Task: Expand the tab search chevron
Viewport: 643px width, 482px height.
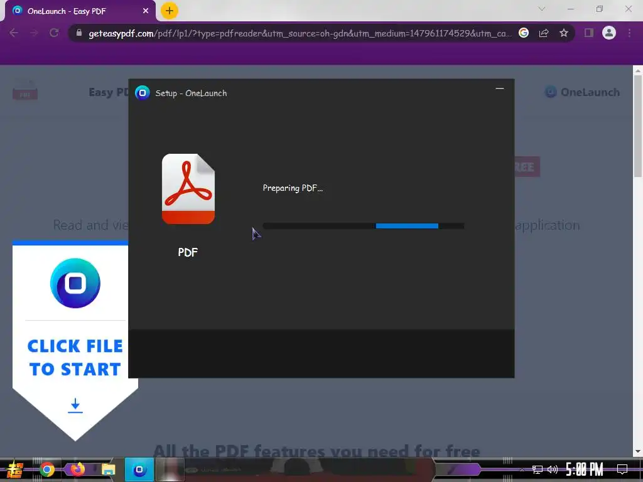Action: tap(542, 9)
